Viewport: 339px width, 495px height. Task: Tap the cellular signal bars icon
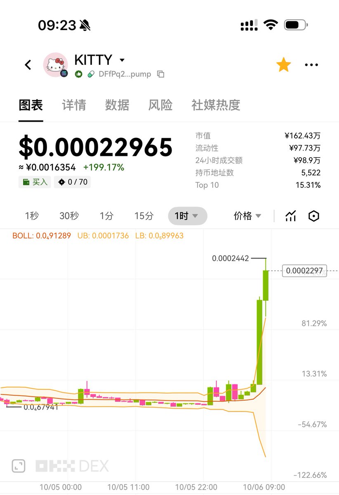tap(249, 25)
